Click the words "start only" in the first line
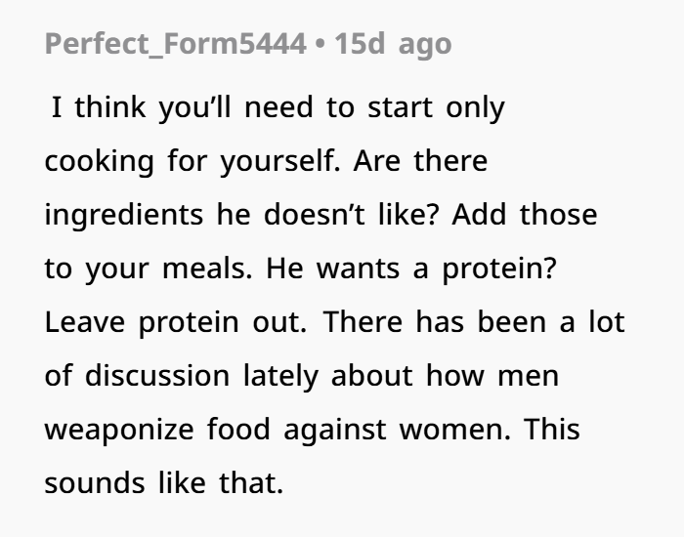This screenshot has width=684, height=537. click(x=436, y=107)
